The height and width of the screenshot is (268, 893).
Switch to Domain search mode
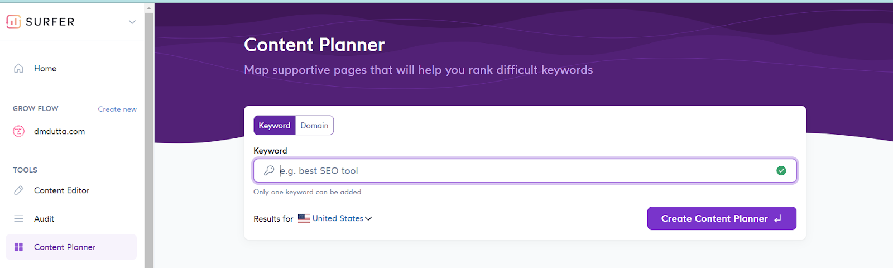tap(314, 126)
